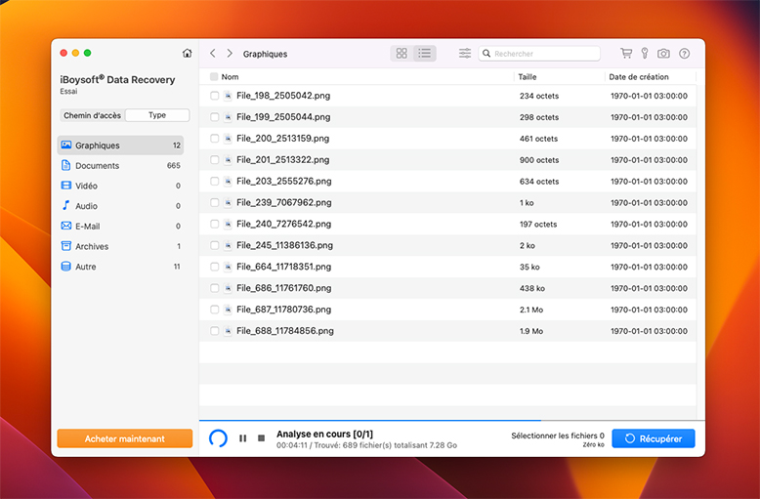Pause the scan in progress
Viewport: 760px width, 499px height.
[x=243, y=437]
